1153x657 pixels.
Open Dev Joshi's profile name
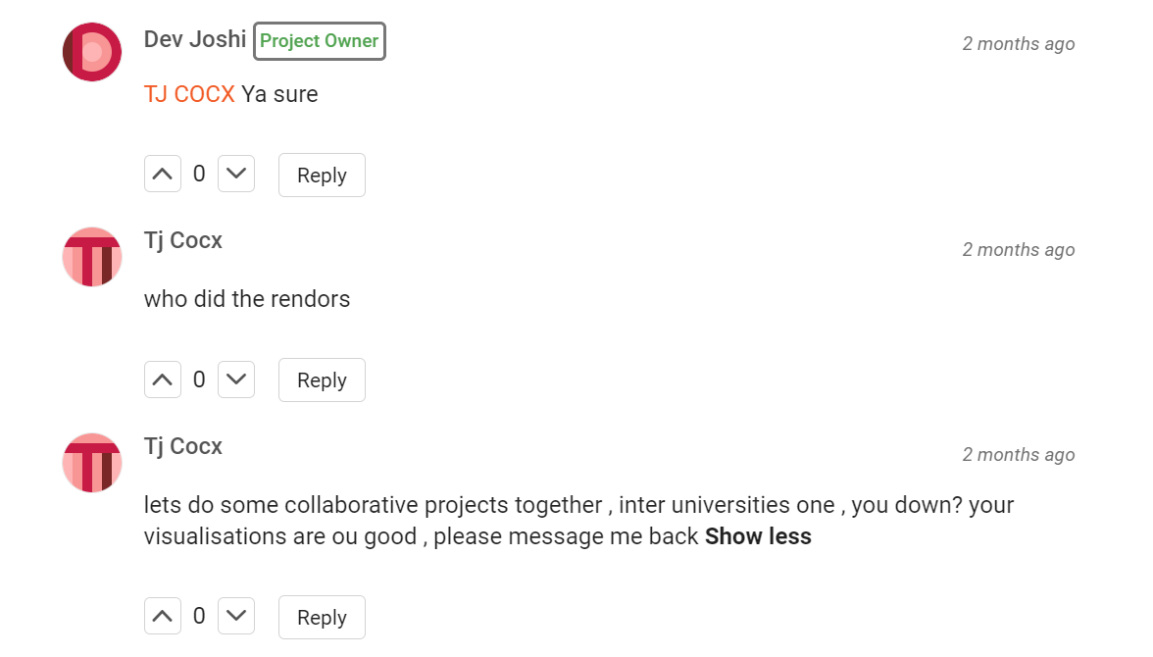(x=195, y=39)
